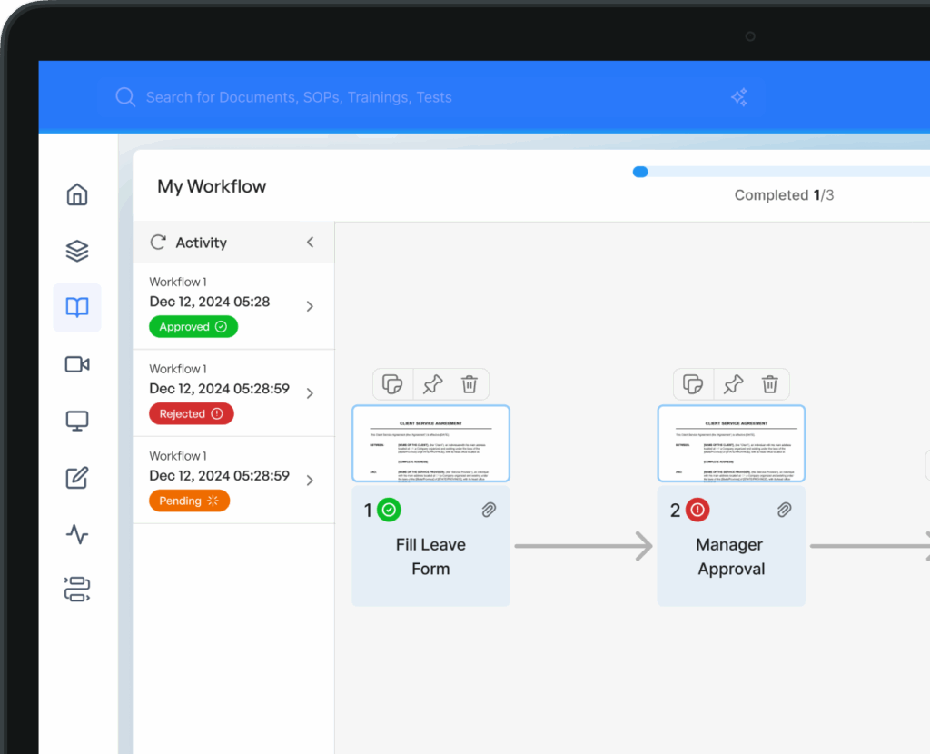930x754 pixels.
Task: Expand the Pending Workflow 1 entry
Action: tap(310, 481)
